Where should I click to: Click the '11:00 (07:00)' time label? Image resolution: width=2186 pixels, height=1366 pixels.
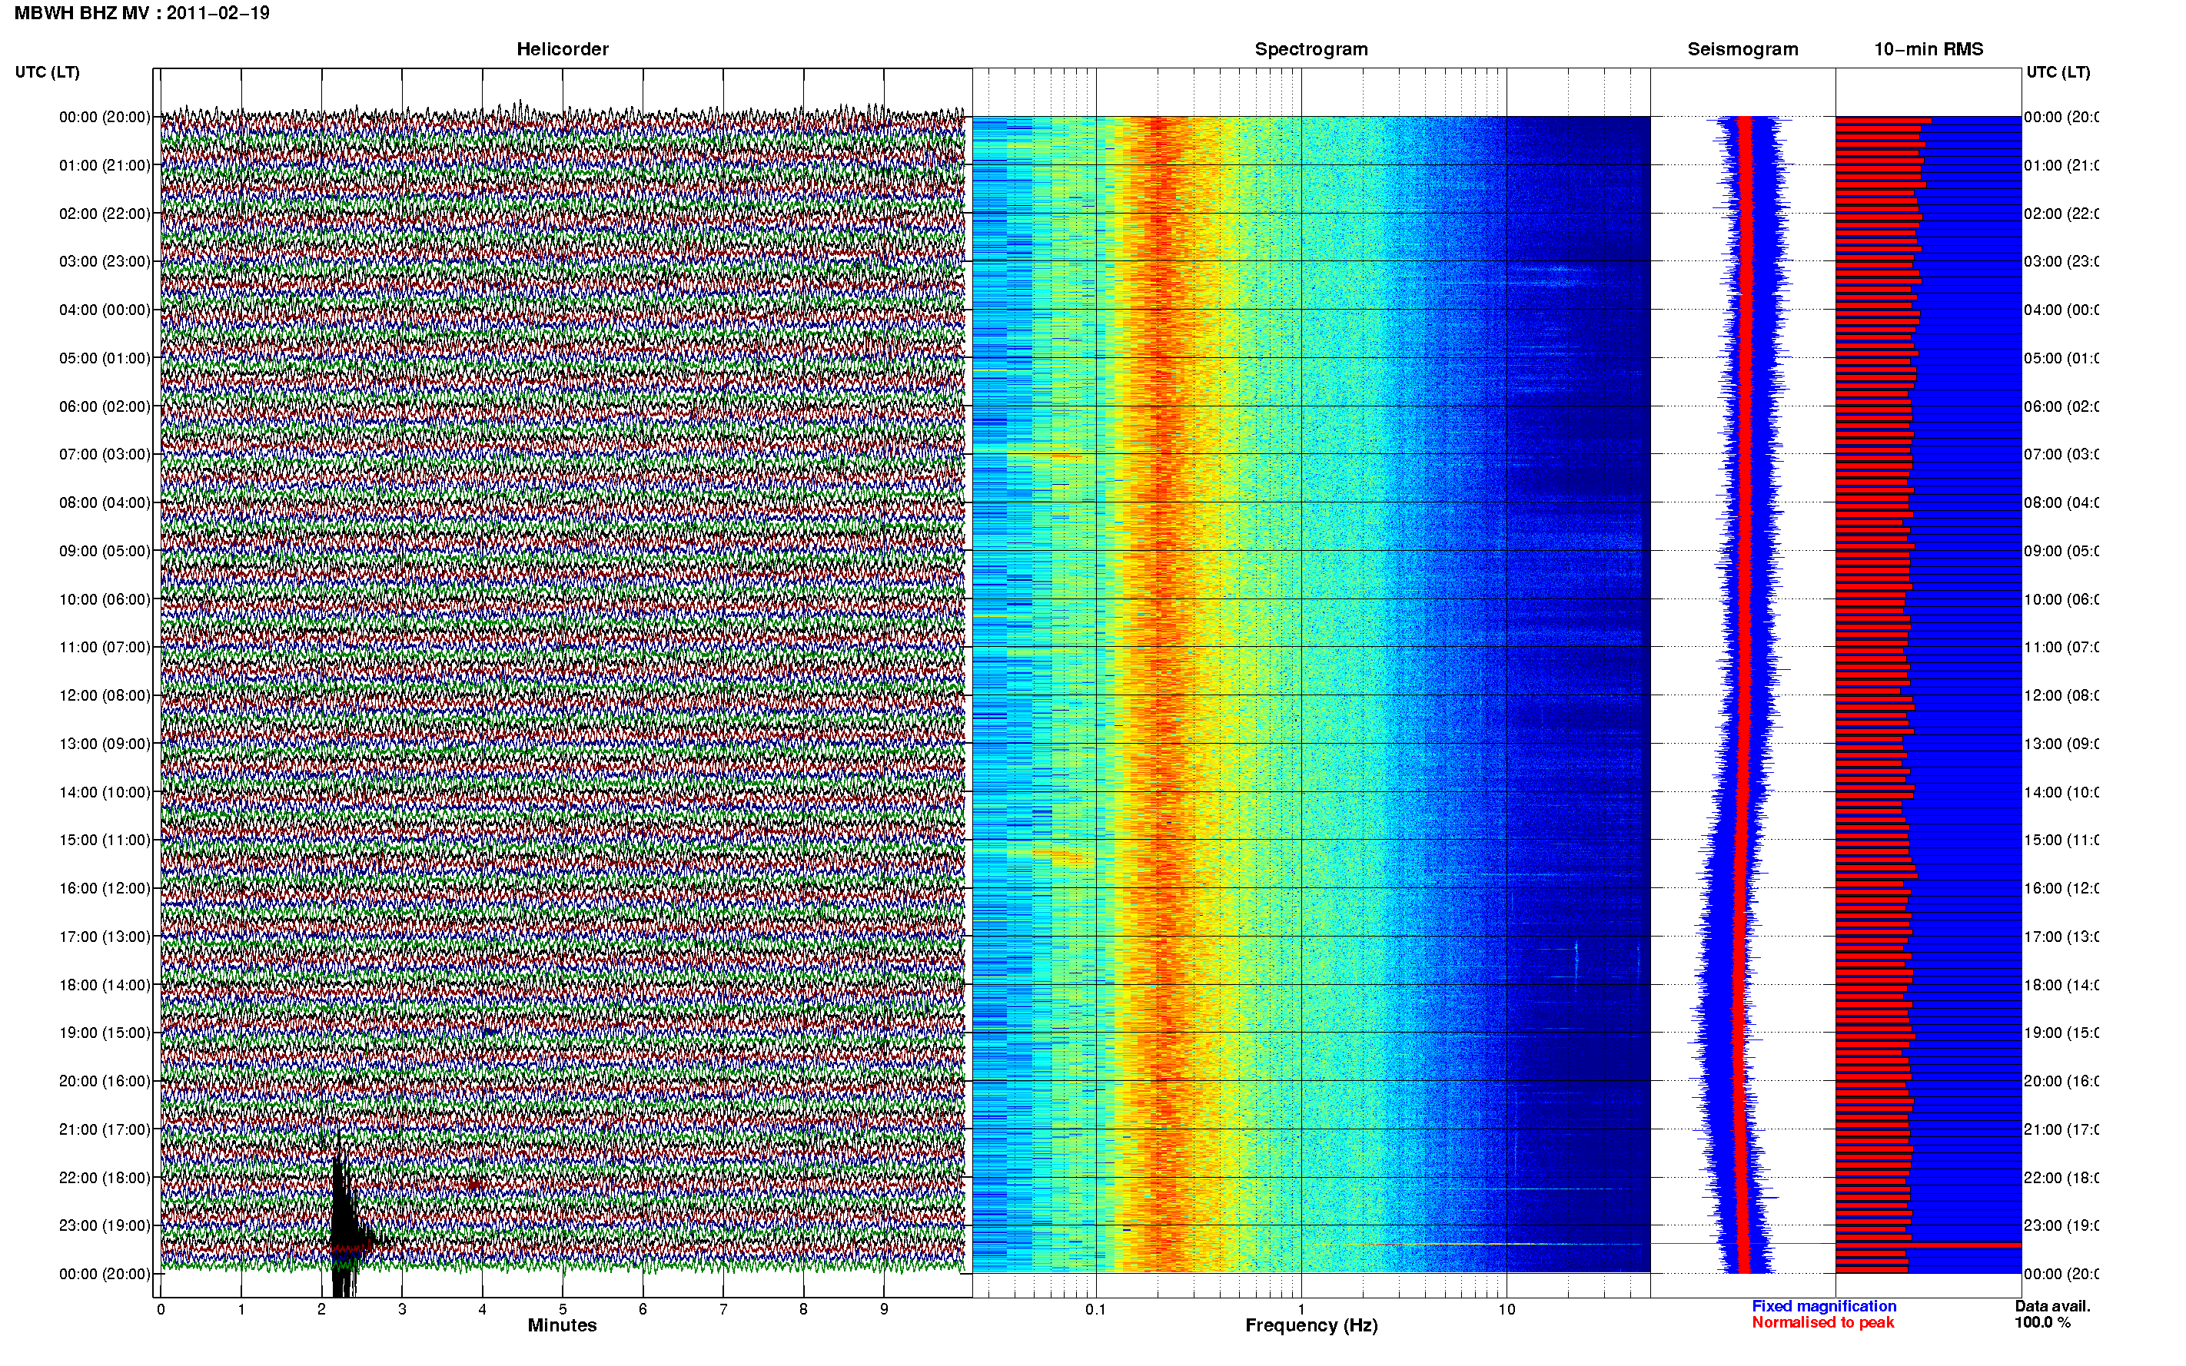point(105,647)
